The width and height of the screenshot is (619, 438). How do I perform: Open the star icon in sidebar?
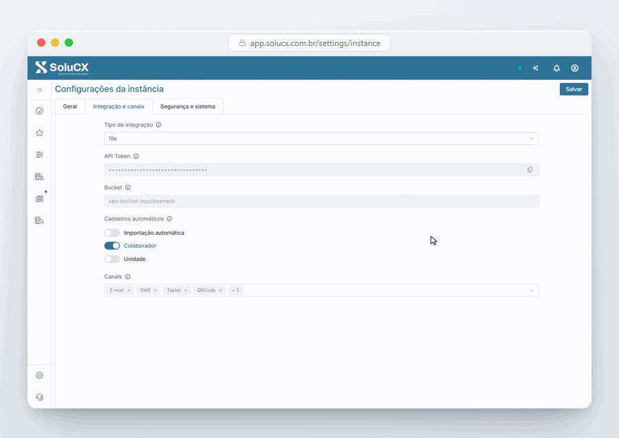(39, 132)
